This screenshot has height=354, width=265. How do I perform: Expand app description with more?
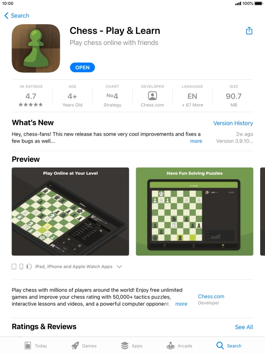[181, 304]
